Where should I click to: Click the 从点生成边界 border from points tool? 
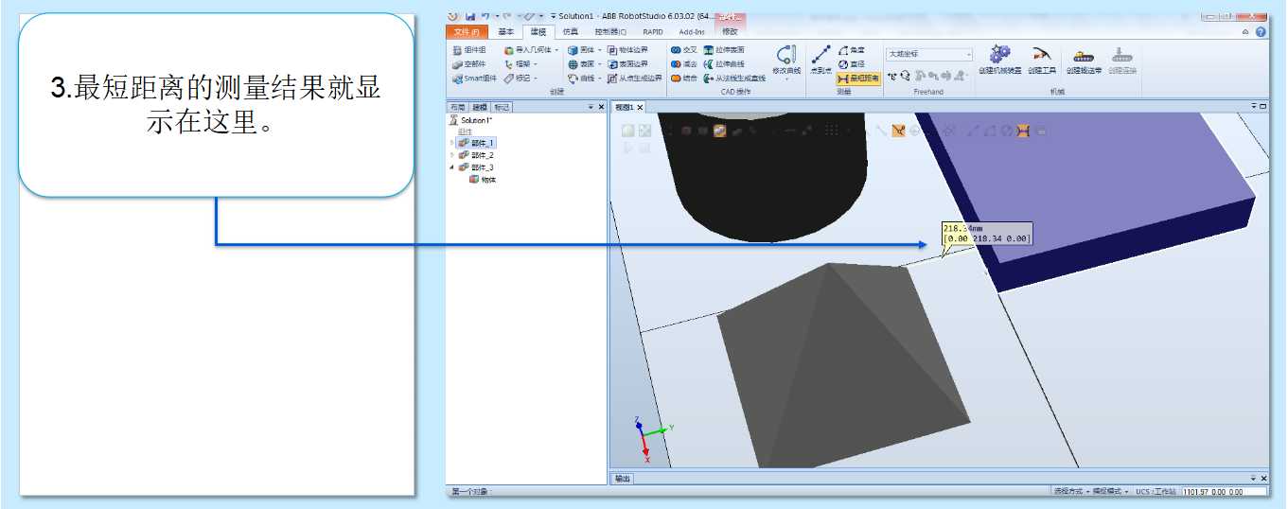tap(634, 79)
